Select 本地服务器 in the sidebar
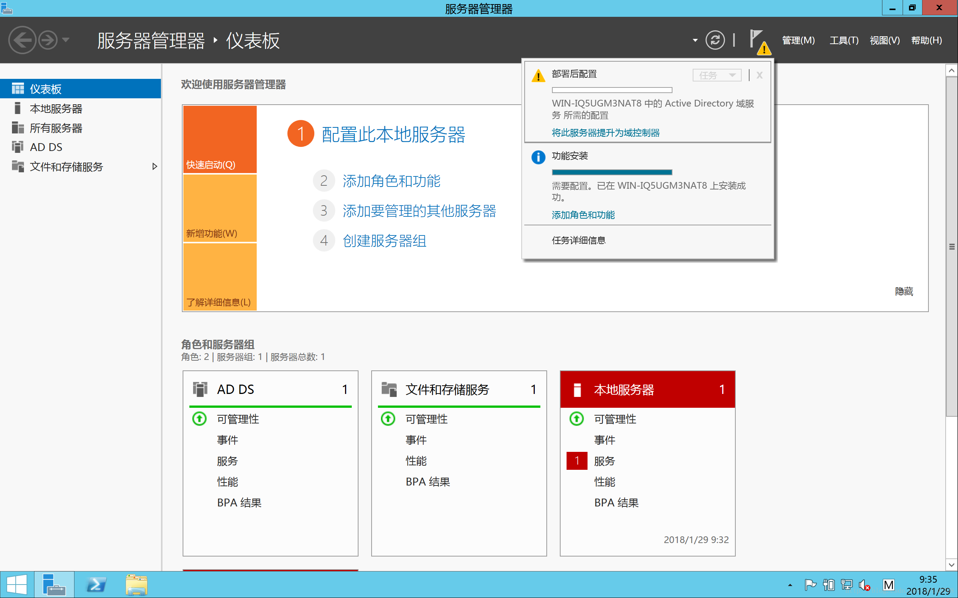This screenshot has height=598, width=958. click(x=80, y=108)
